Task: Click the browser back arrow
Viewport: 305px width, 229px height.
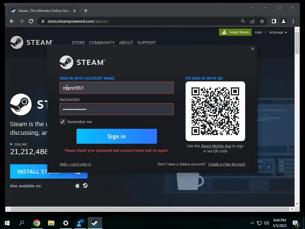Action: (12, 21)
